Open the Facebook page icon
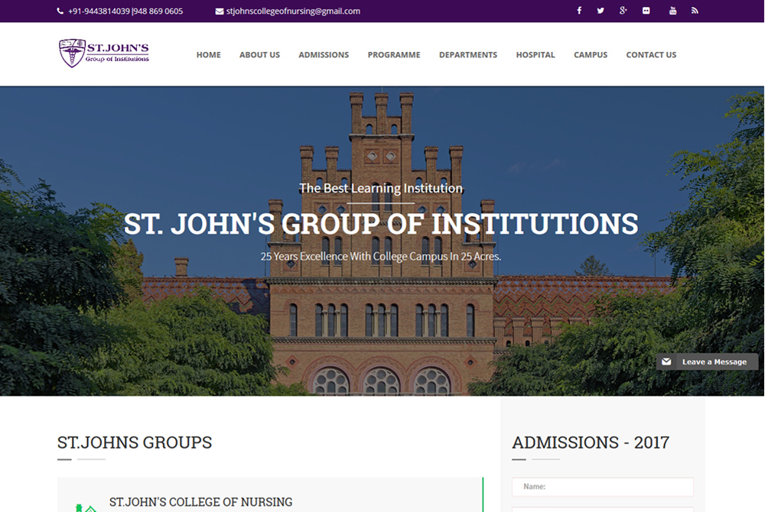This screenshot has height=512, width=765. (x=579, y=11)
